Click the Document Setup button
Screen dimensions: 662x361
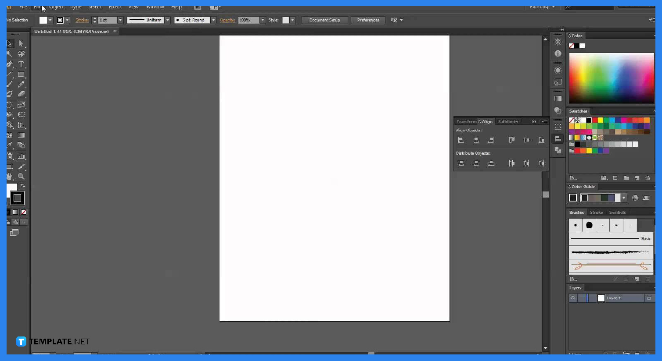coord(324,20)
